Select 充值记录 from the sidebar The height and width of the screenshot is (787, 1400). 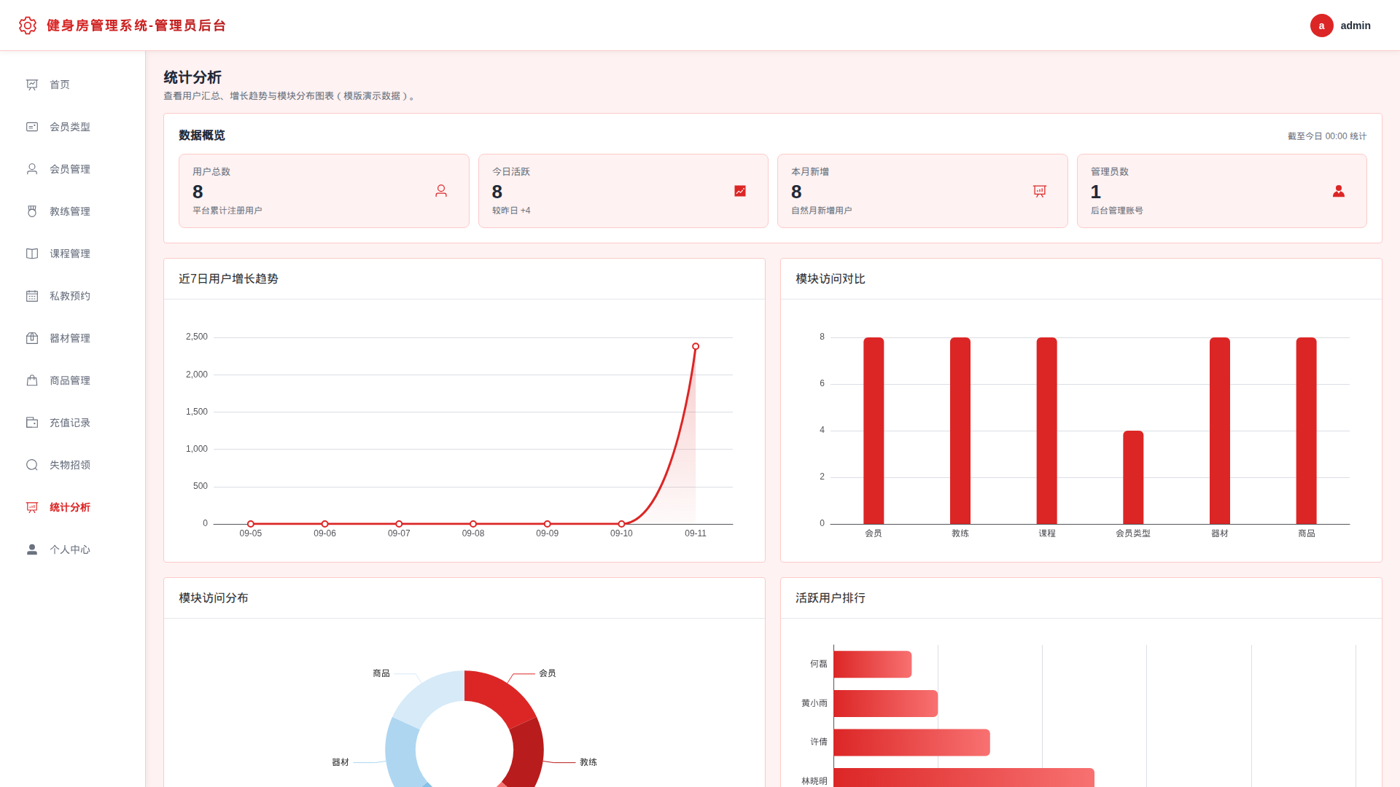[73, 423]
